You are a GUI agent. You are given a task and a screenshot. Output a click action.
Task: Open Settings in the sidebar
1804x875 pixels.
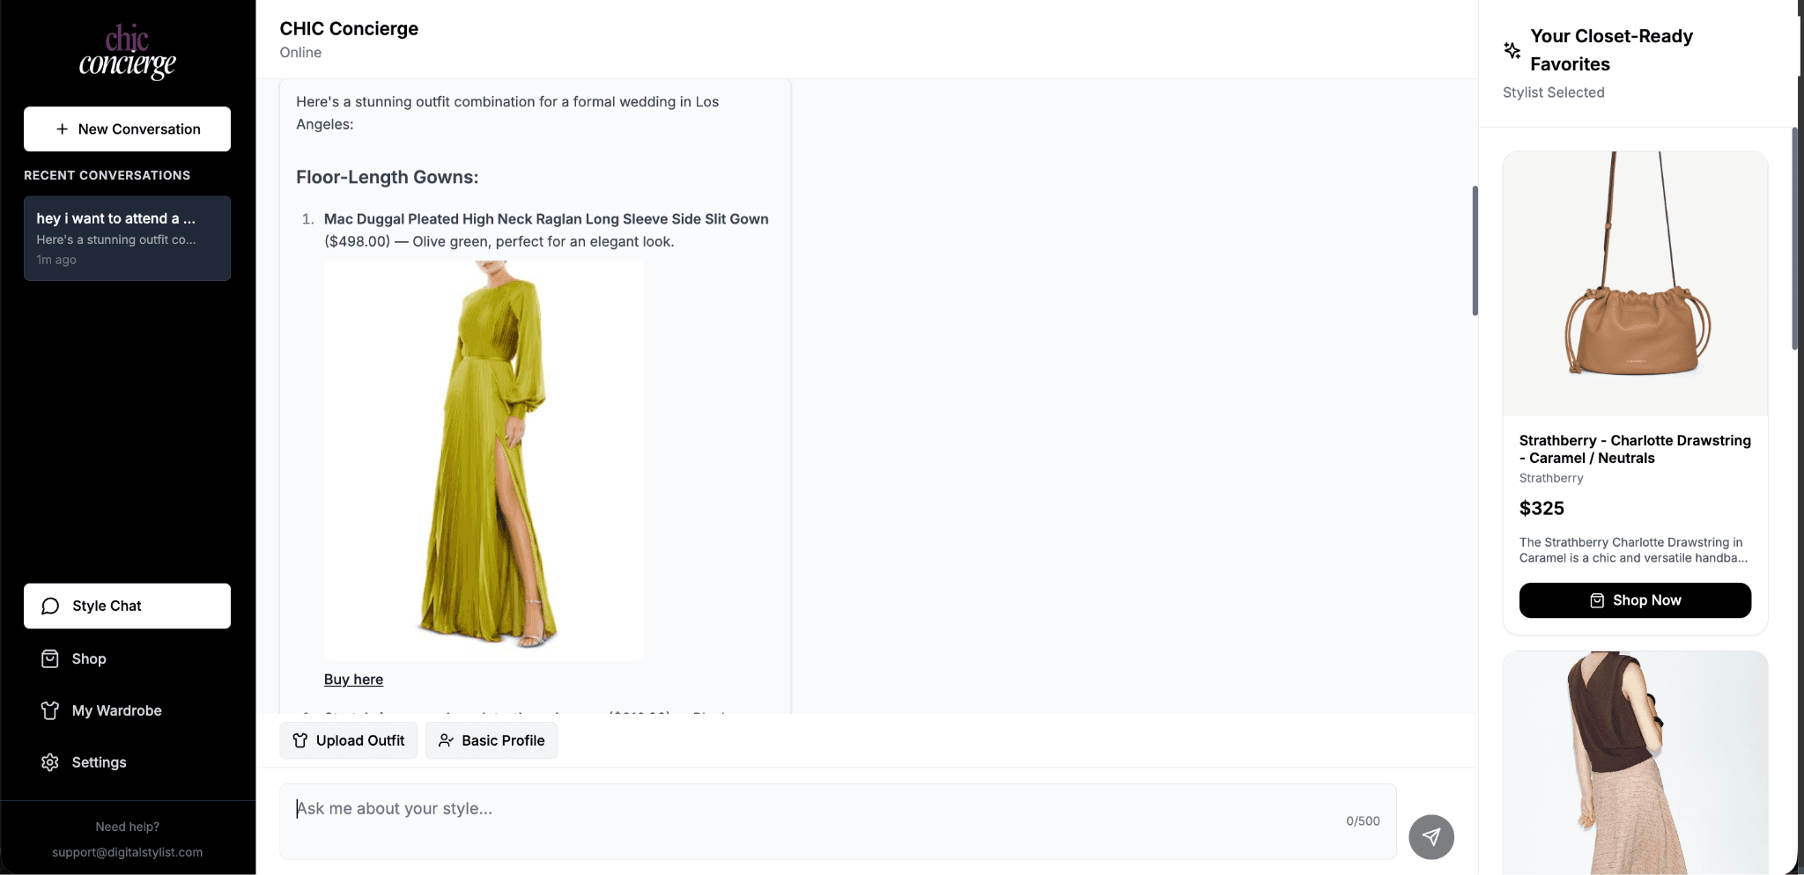point(128,762)
